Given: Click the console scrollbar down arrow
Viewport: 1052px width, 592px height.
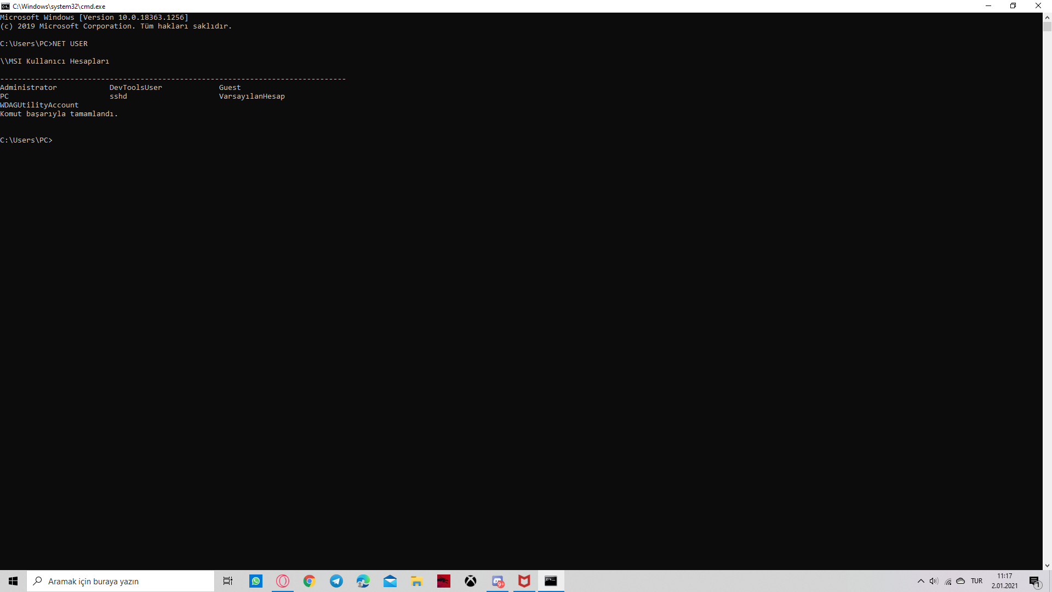Looking at the screenshot, I should (x=1047, y=565).
